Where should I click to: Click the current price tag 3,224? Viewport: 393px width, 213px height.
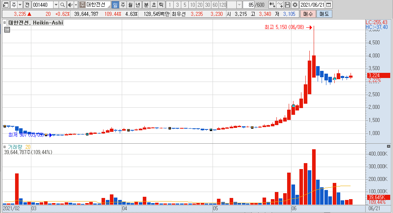tap(378, 75)
